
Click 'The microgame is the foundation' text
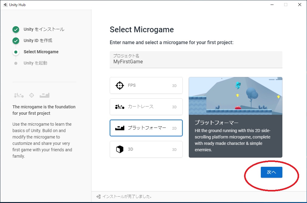click(x=44, y=110)
